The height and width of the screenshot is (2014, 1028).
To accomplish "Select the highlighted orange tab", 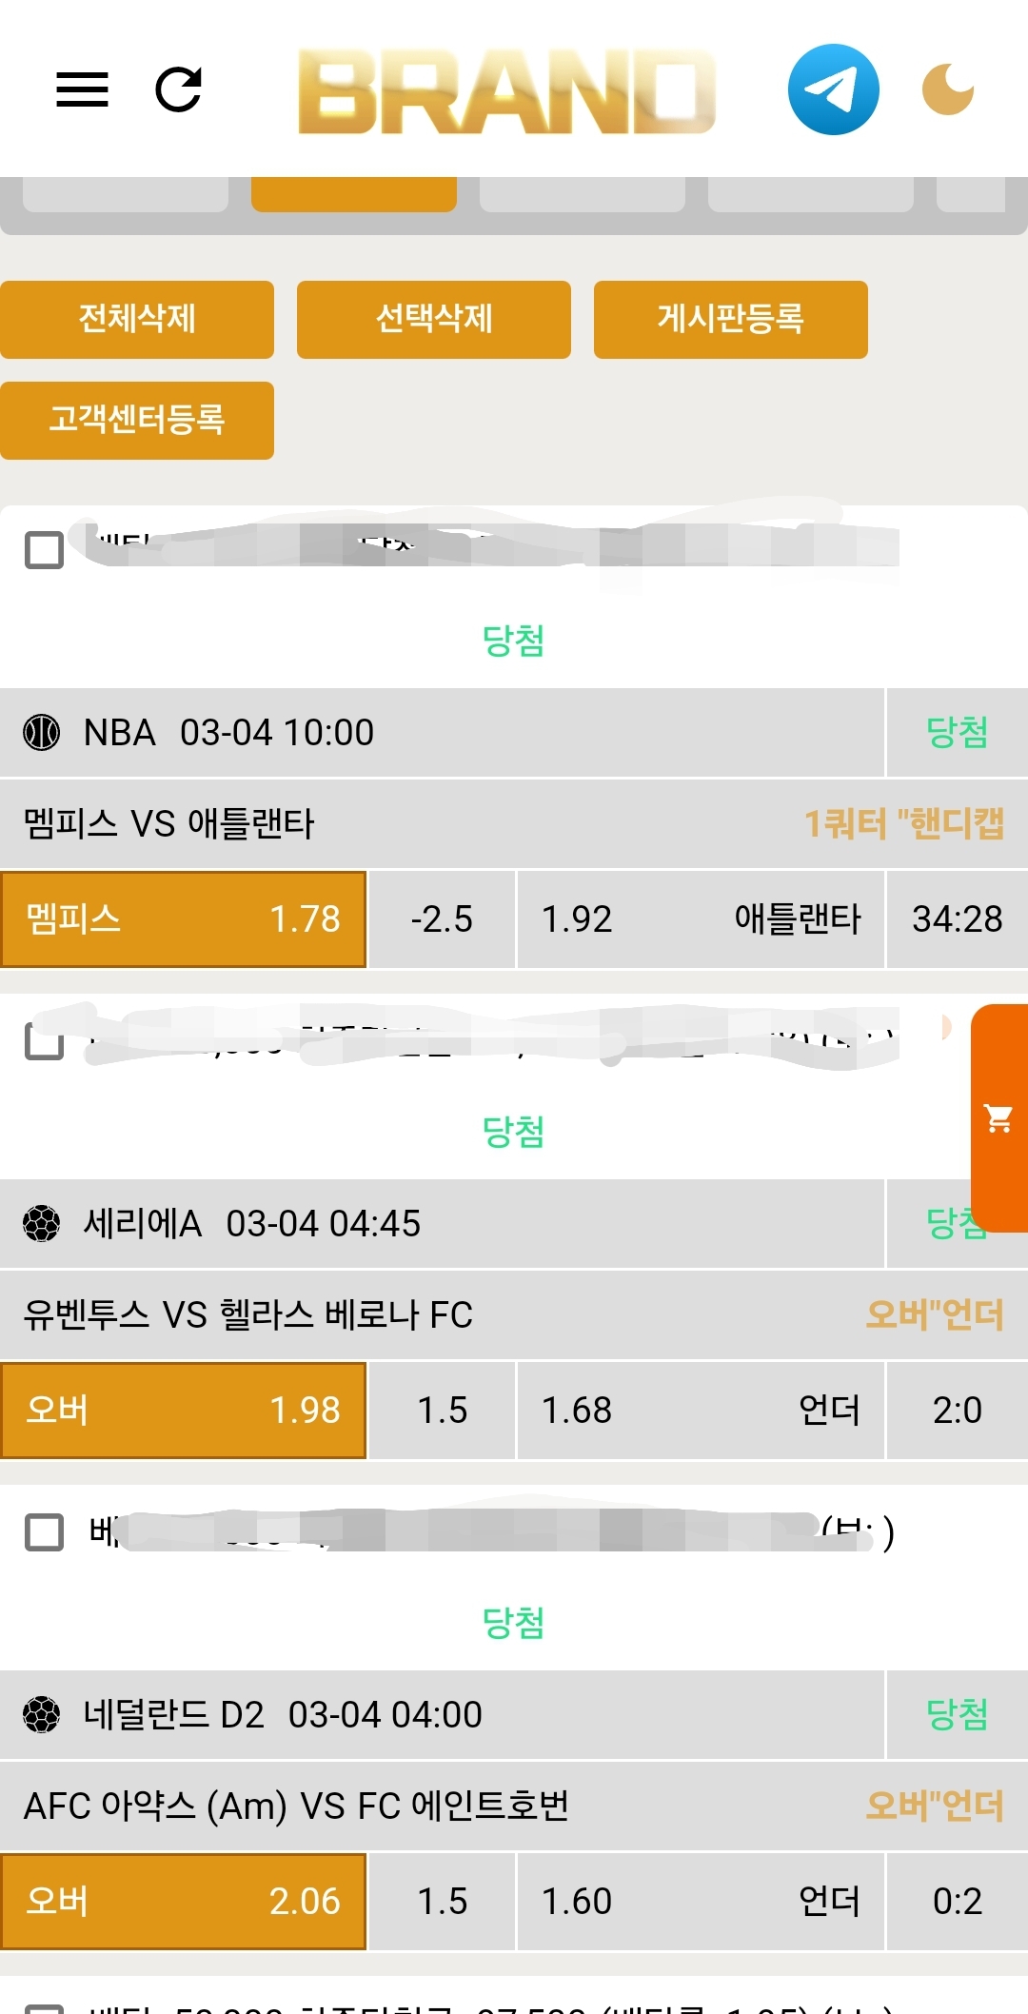I will point(354,193).
